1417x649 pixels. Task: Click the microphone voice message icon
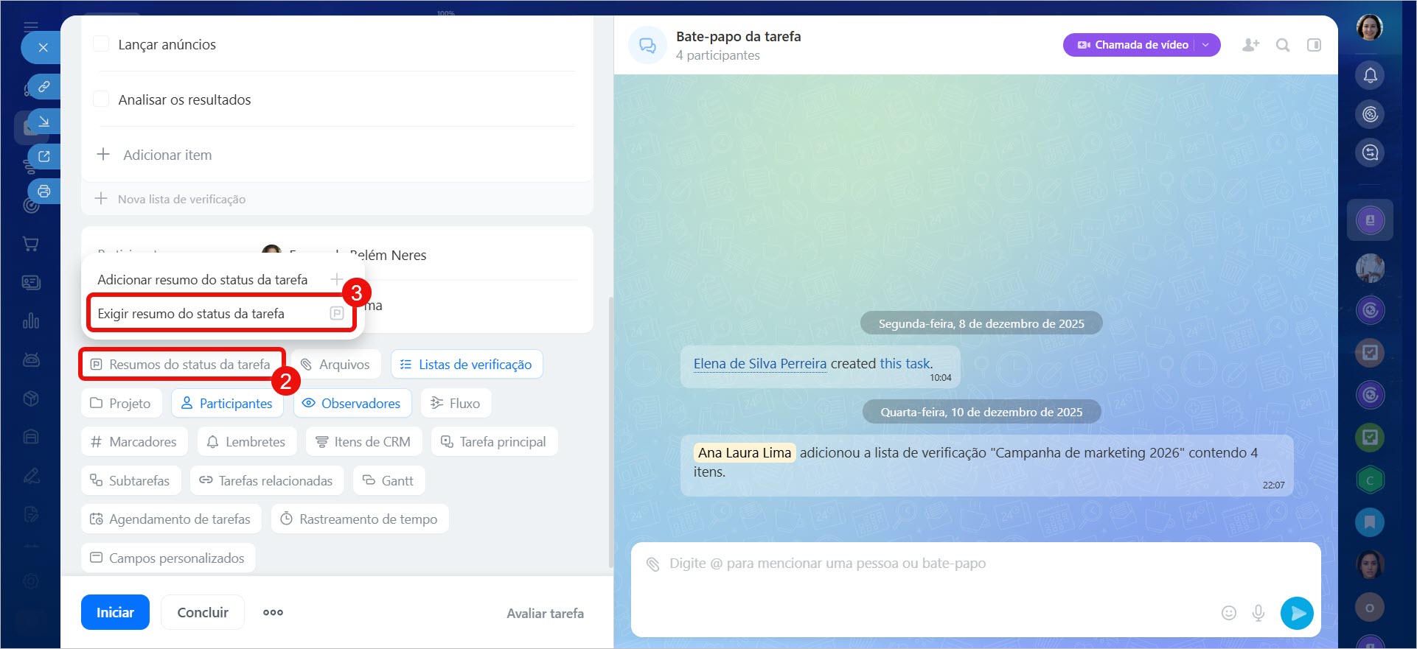(1258, 613)
